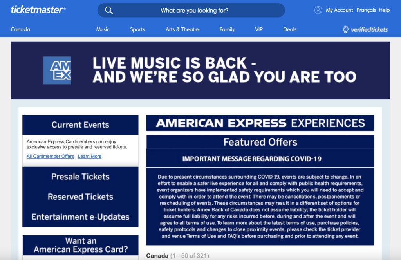Open the My Account profile icon
Viewport: 401px width, 260px height.
click(x=318, y=10)
